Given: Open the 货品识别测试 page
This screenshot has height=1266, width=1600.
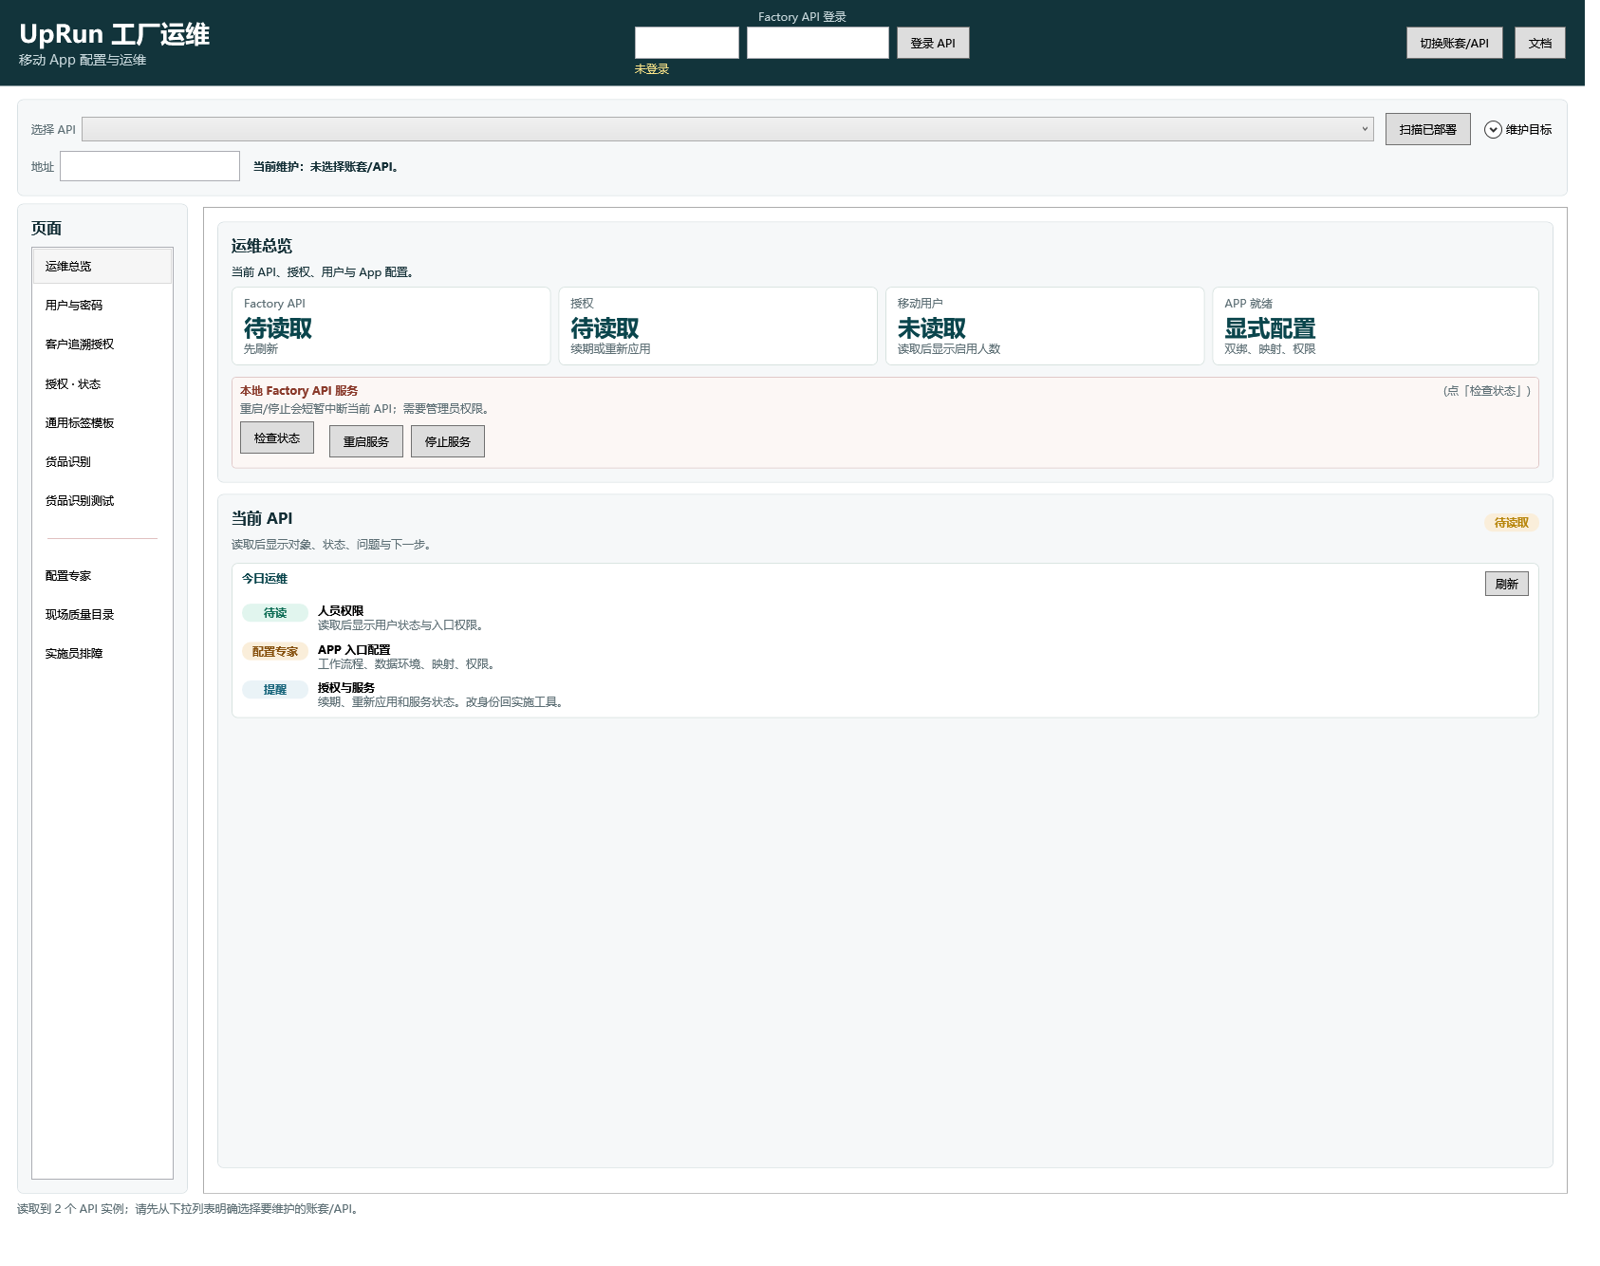Looking at the screenshot, I should 102,500.
